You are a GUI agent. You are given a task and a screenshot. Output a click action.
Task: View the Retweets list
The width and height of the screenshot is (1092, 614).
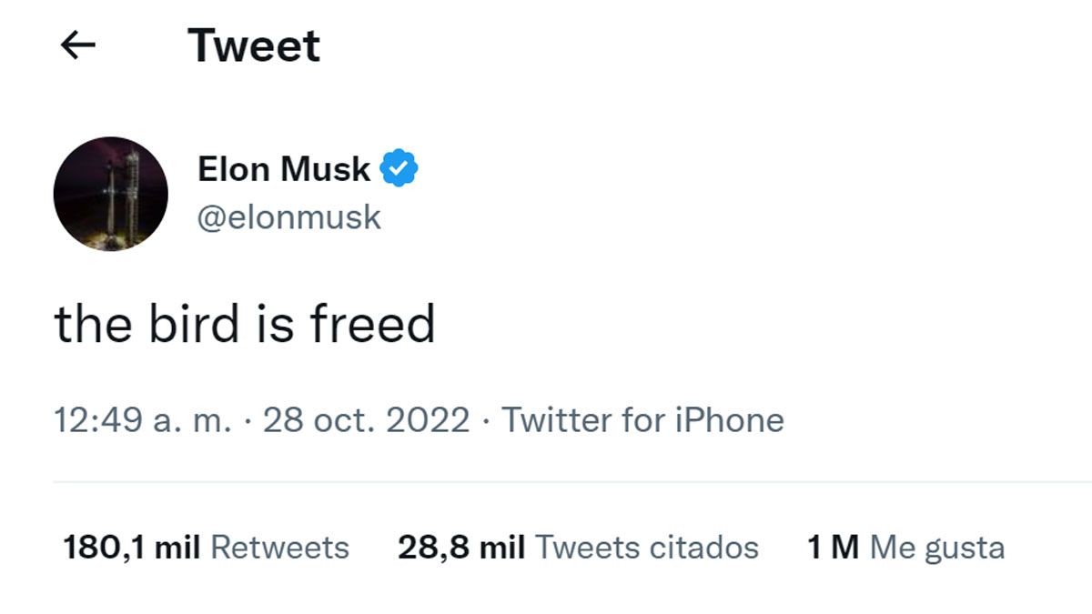(279, 548)
